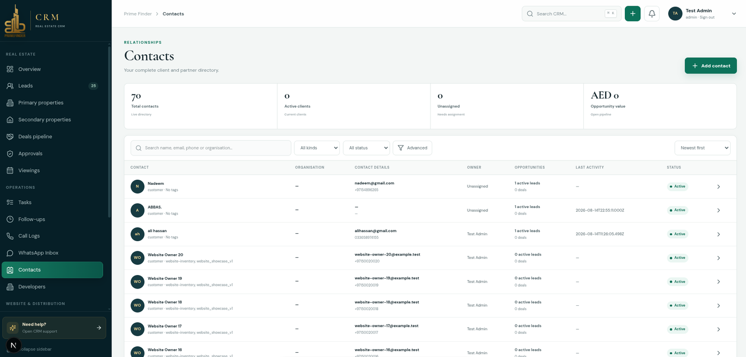This screenshot has width=746, height=357.
Task: Click the Website Owner 20 avatar
Action: point(137,258)
